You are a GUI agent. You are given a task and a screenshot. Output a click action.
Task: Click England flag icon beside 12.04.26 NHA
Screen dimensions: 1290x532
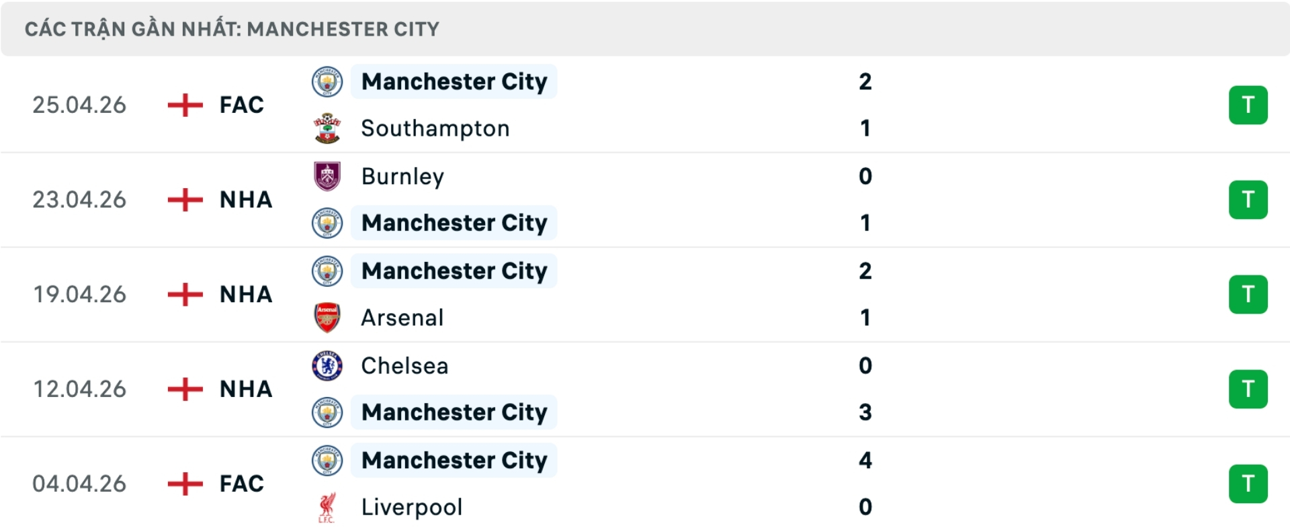(185, 389)
